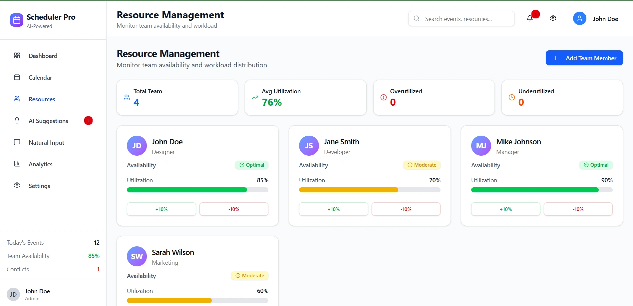Click the Avg Utilization trend arrow icon
Screen dimensions: 633x306
(x=255, y=97)
